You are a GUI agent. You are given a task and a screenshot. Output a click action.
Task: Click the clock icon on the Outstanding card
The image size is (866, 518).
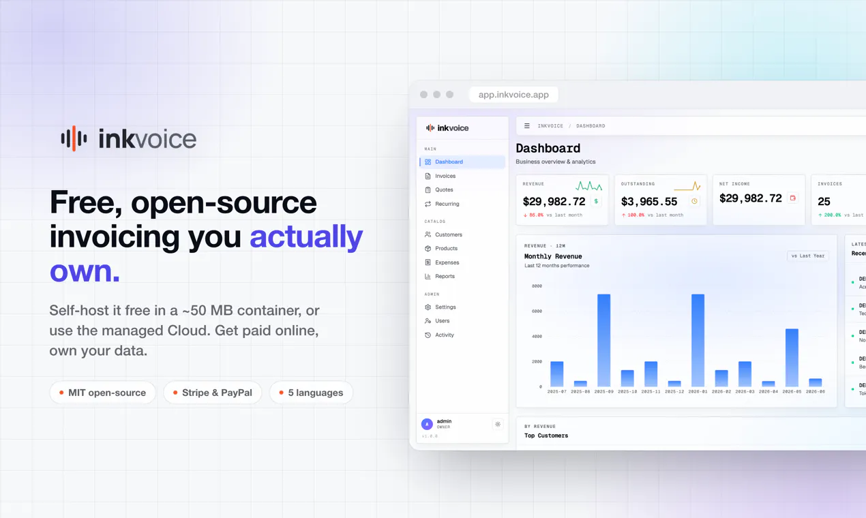pyautogui.click(x=694, y=201)
